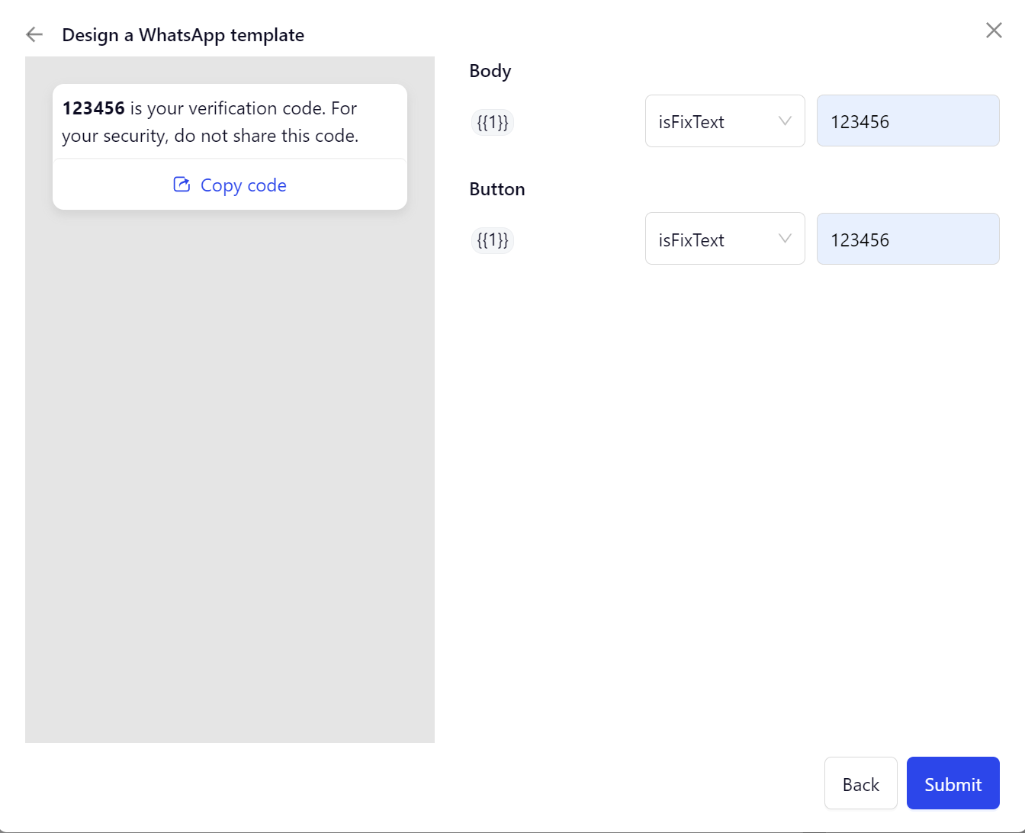The image size is (1025, 833).
Task: Click the "Design a WhatsApp template" title
Action: pyautogui.click(x=183, y=35)
